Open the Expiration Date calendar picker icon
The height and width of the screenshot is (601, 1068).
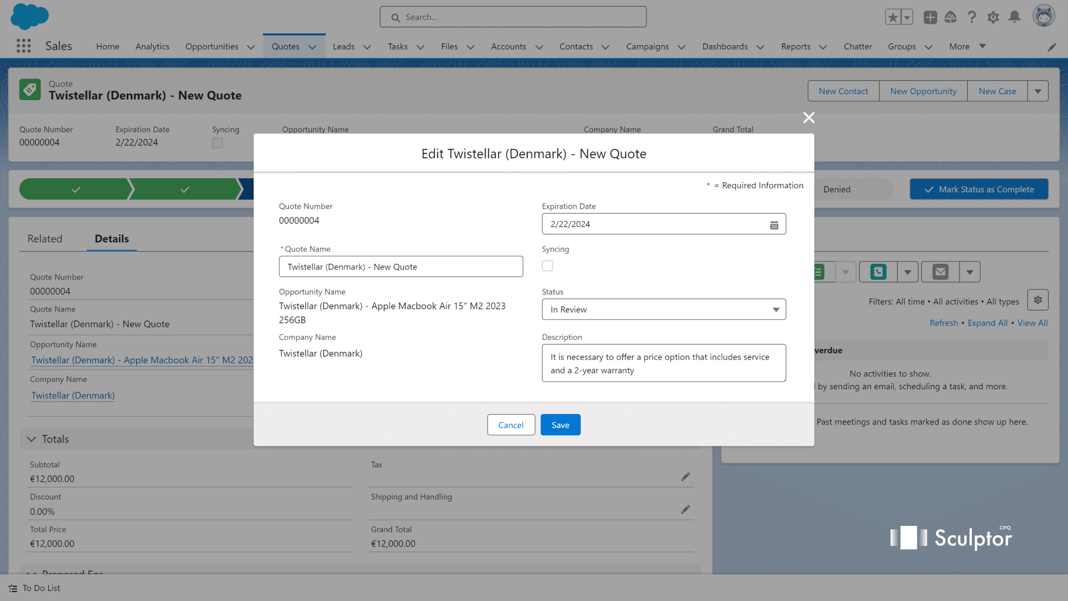pos(774,225)
